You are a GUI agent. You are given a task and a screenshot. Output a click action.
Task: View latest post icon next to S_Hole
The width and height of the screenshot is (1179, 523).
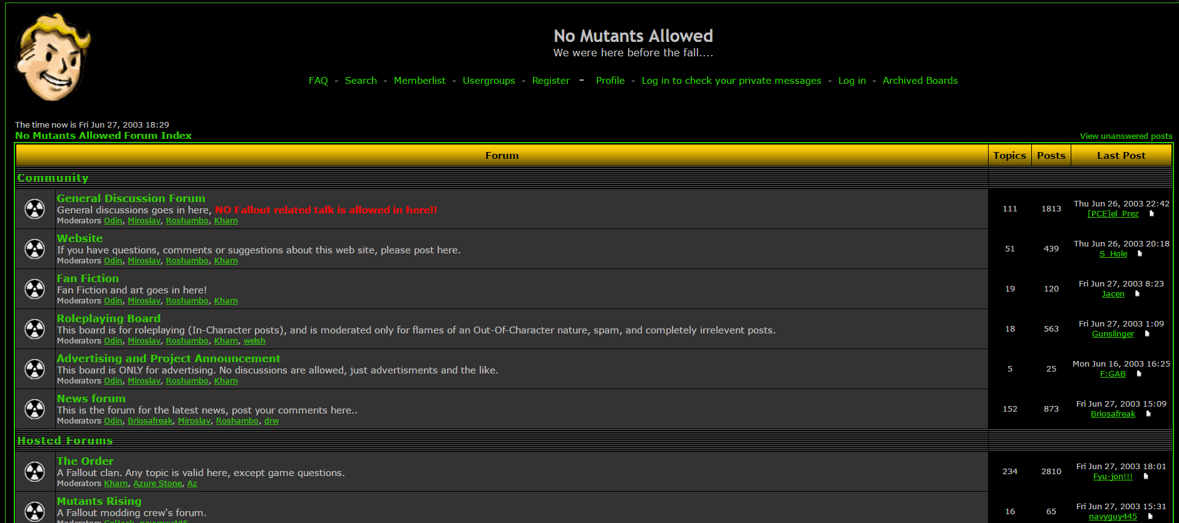pos(1140,254)
